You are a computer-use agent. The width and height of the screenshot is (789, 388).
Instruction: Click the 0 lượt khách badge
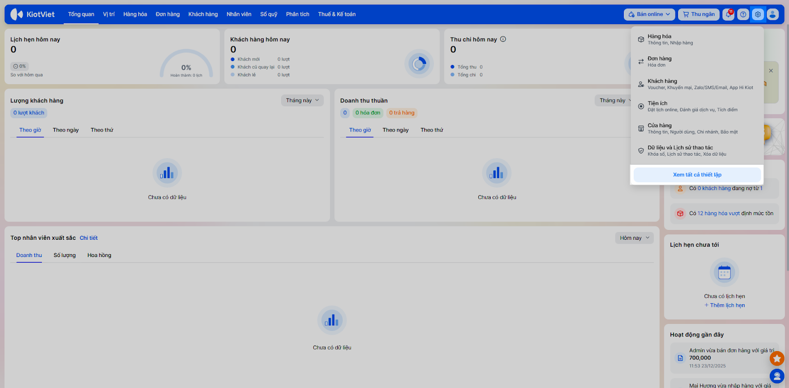point(29,113)
